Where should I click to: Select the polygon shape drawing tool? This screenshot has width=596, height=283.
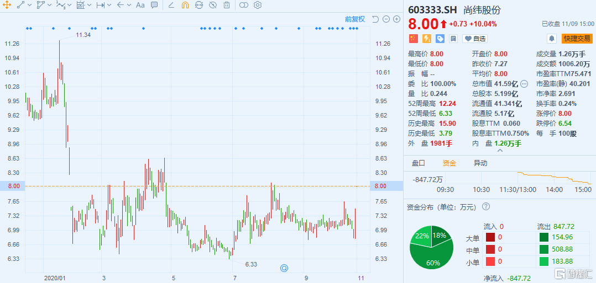click(40, 6)
